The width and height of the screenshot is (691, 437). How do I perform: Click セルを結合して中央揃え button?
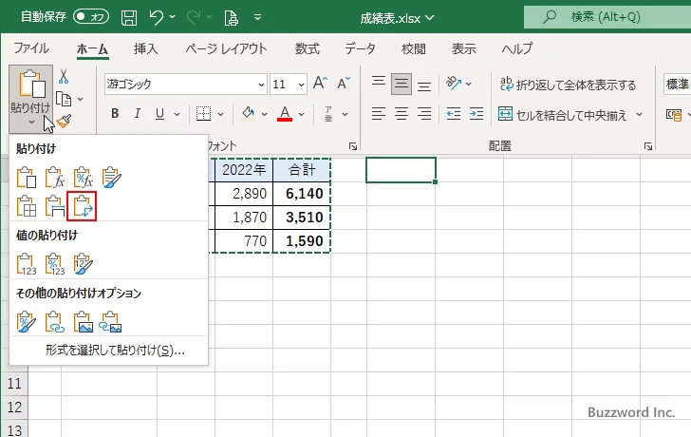(x=563, y=115)
